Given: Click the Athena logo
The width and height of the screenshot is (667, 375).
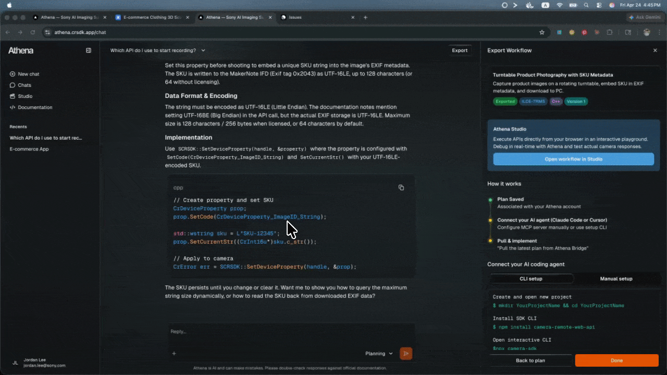Looking at the screenshot, I should [x=21, y=51].
